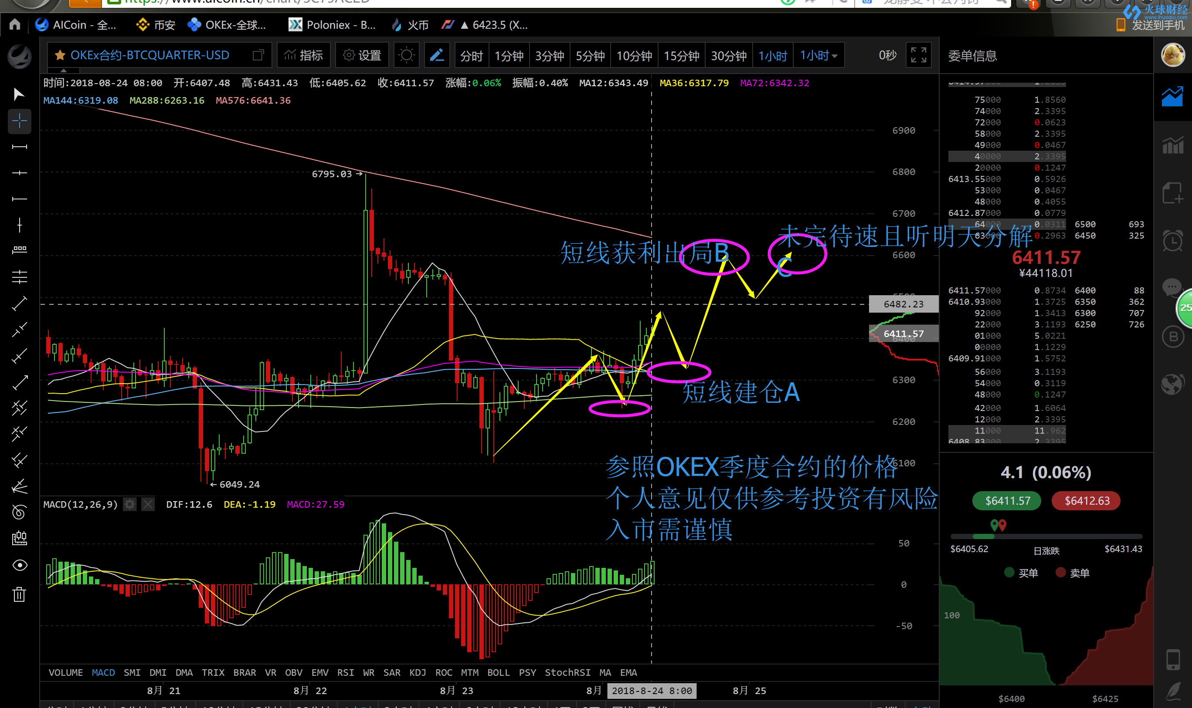The image size is (1192, 708).
Task: Click the 6482.23 price axis marker
Action: pyautogui.click(x=903, y=304)
